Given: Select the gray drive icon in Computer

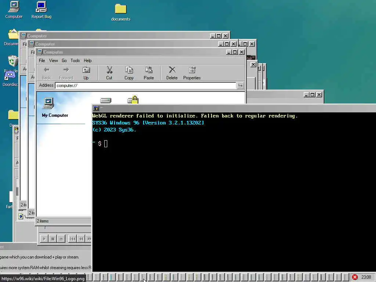Looking at the screenshot, I should 106,101.
